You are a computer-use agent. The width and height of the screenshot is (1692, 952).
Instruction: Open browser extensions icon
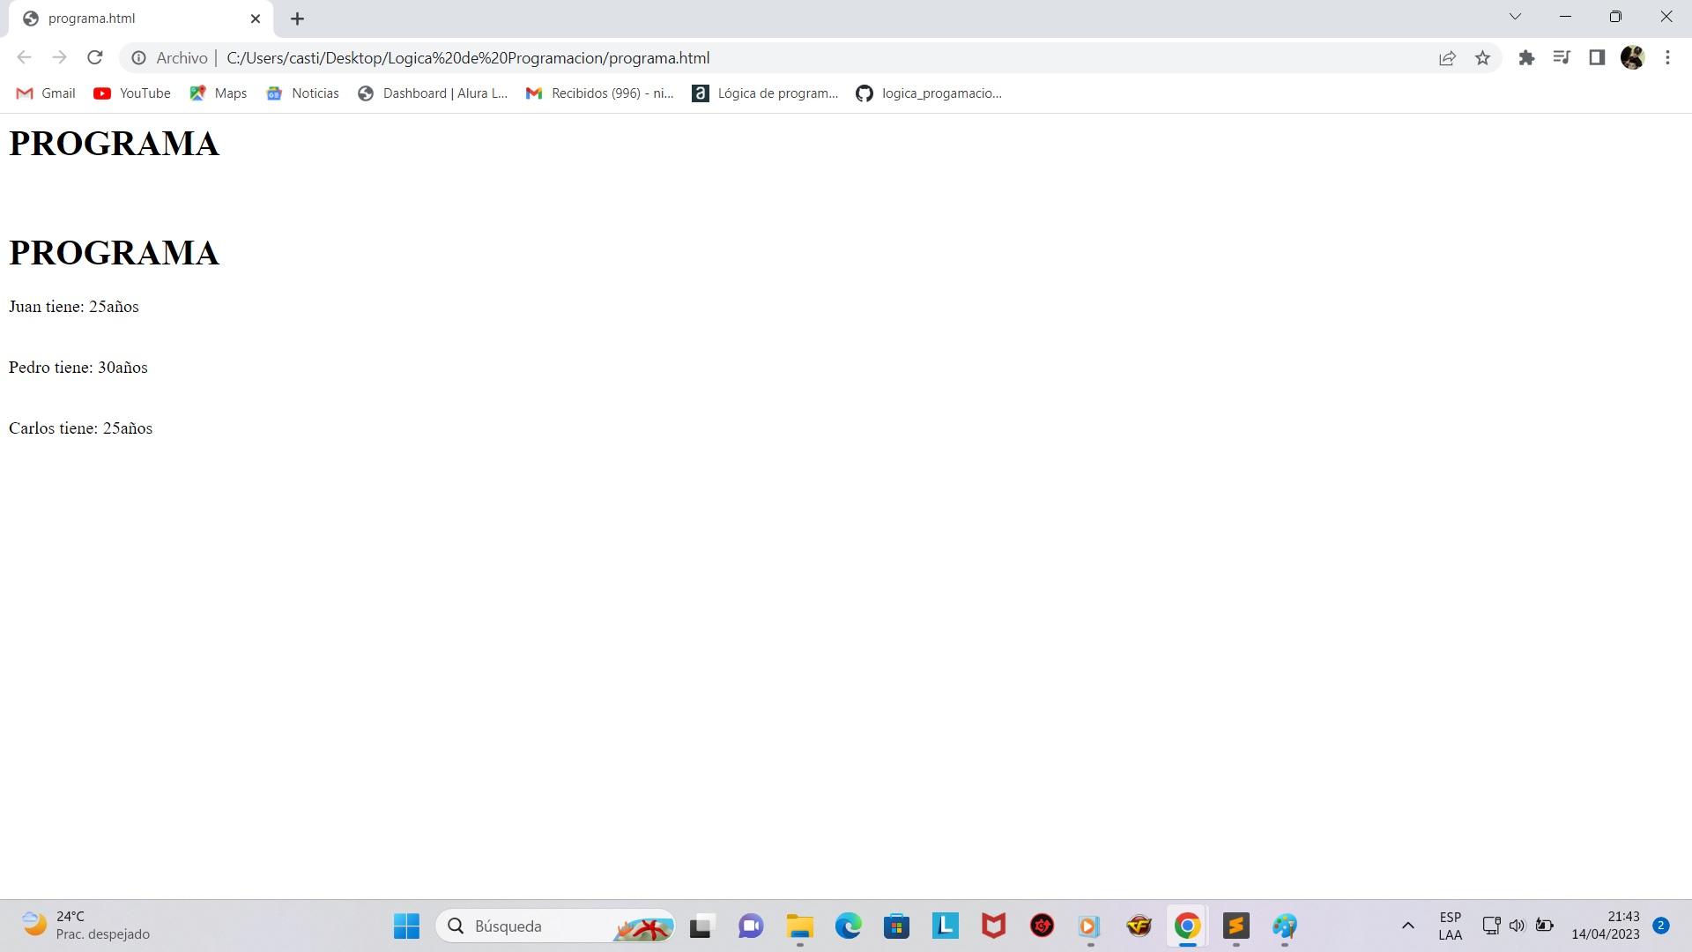(1525, 58)
